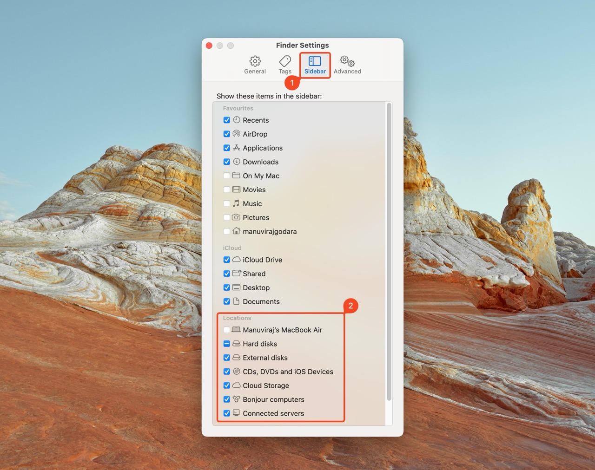
Task: Toggle CDs, DVDs and iOS Devices checkbox
Action: (x=227, y=372)
